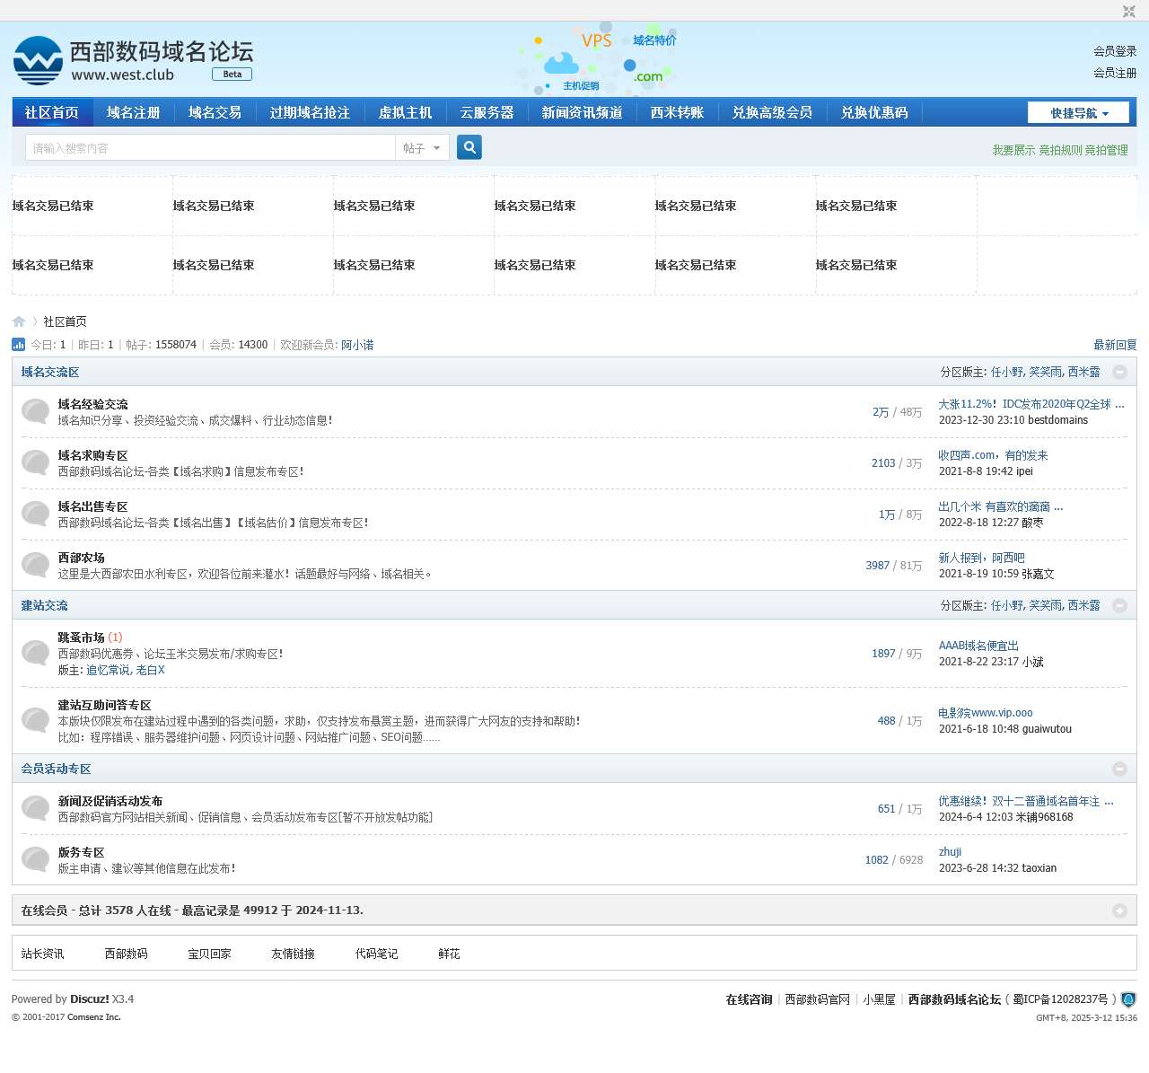Screen dimensions: 1149x1073
Task: Open the 新闻及促销活动发布 forum
Action: click(x=110, y=801)
